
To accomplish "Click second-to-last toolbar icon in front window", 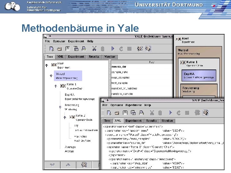I will pos(197,113).
